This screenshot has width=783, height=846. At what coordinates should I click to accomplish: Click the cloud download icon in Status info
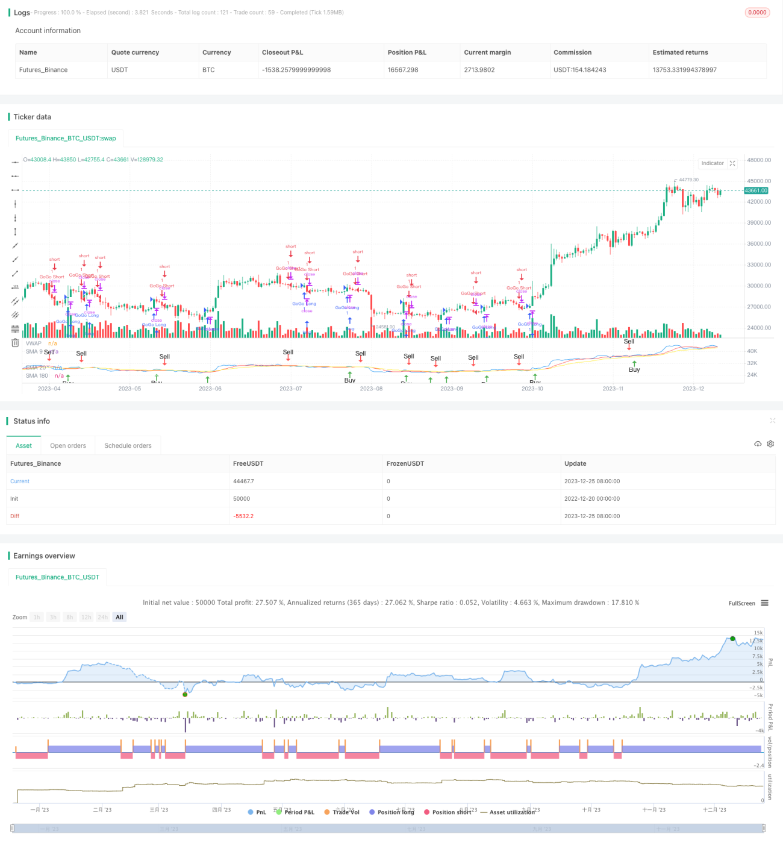point(758,444)
